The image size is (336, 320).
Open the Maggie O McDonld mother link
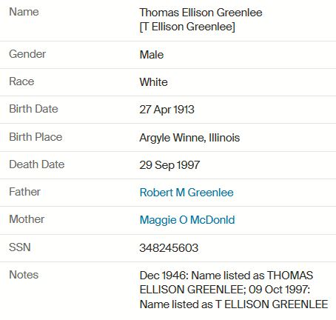coord(187,220)
